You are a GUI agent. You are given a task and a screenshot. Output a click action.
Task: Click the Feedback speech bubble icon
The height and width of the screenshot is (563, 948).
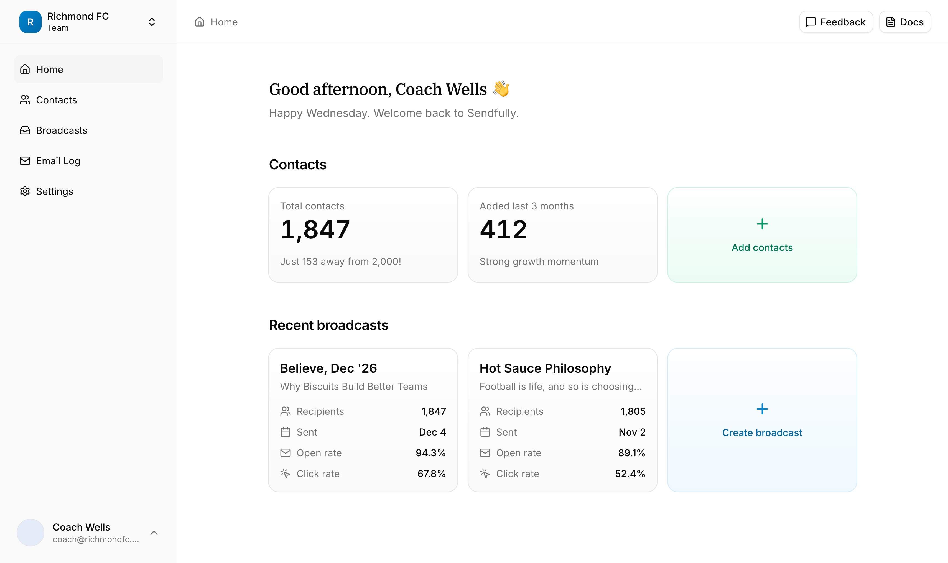(x=811, y=22)
